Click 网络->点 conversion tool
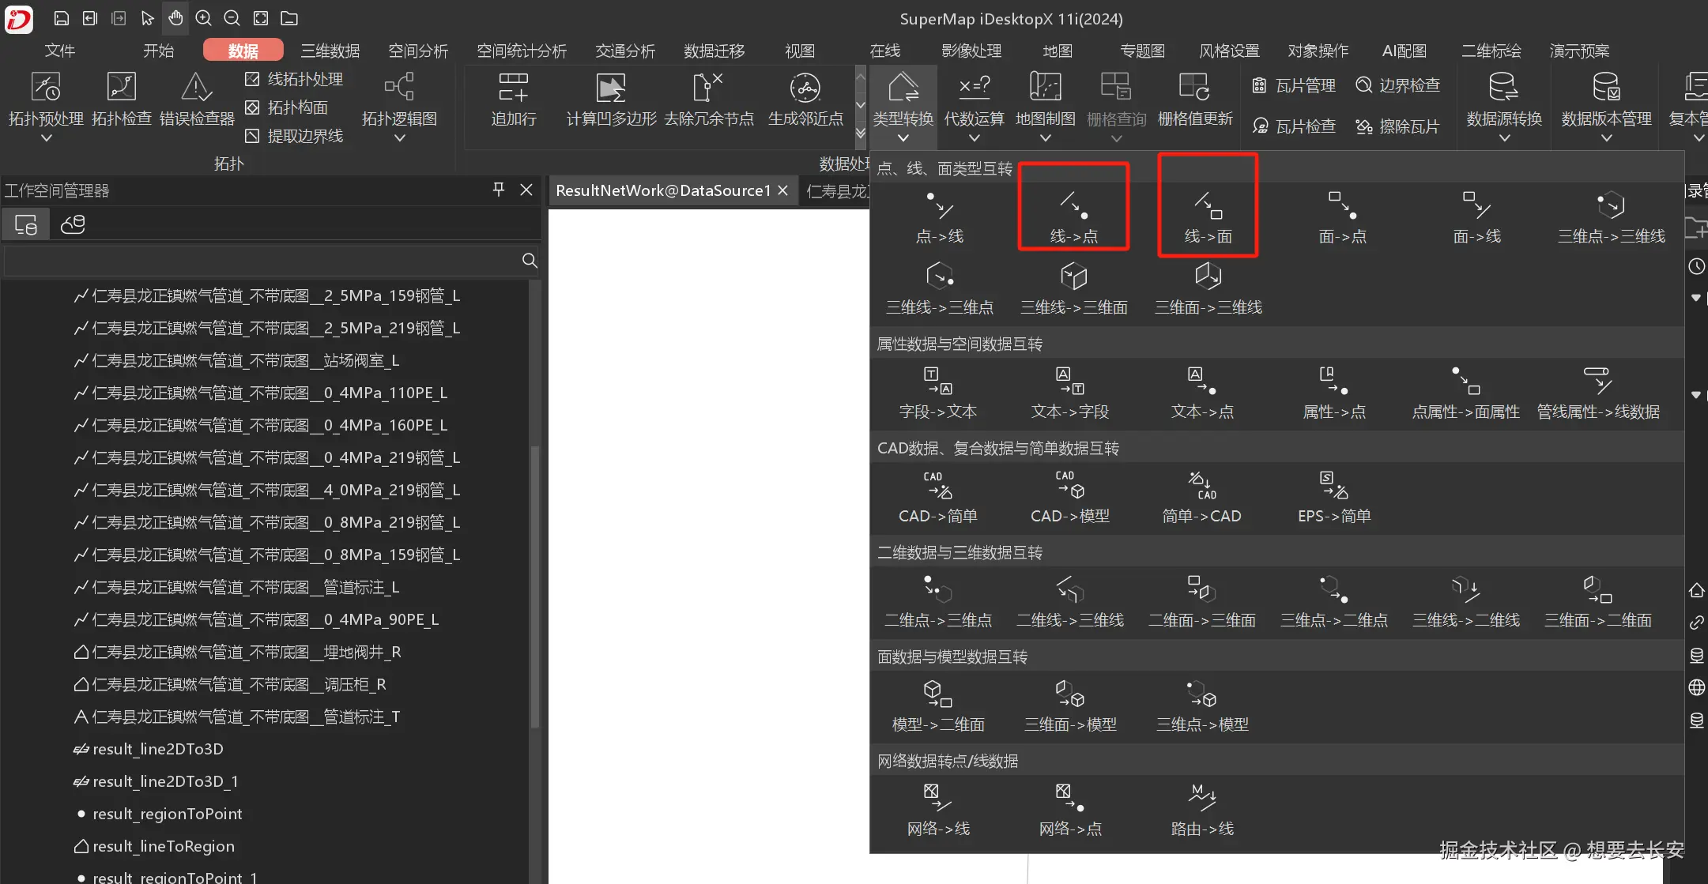 [x=1070, y=809]
